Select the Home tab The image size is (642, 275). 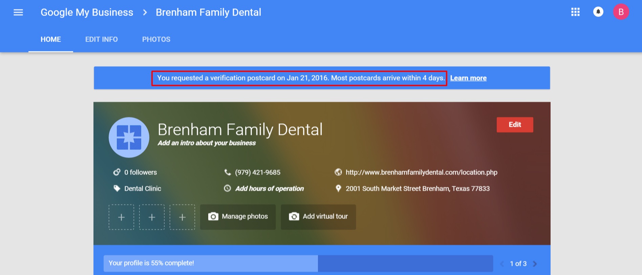[x=51, y=40]
